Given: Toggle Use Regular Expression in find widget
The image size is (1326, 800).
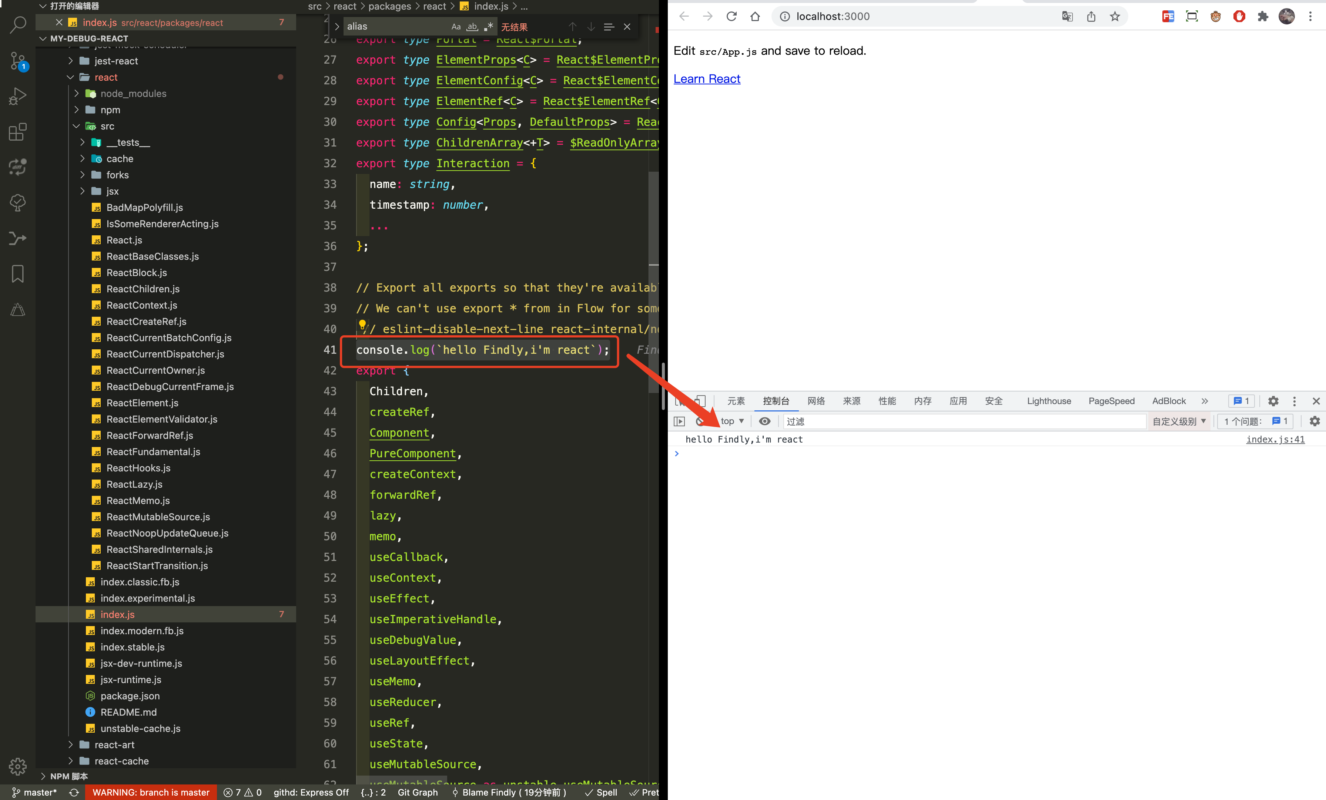Looking at the screenshot, I should pyautogui.click(x=489, y=26).
